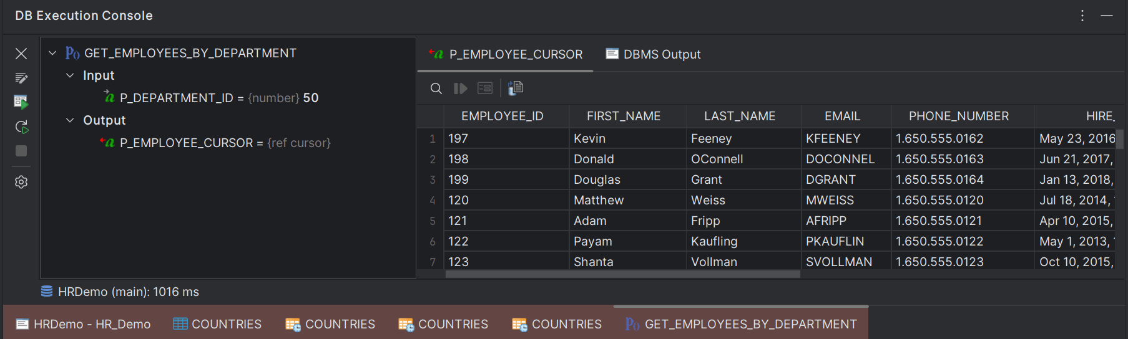The width and height of the screenshot is (1128, 339).
Task: Click the fetch next rows icon
Action: 461,88
